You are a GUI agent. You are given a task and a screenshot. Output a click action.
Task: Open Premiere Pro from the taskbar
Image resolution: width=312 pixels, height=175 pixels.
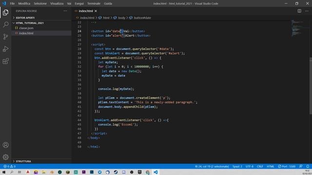click(84, 172)
